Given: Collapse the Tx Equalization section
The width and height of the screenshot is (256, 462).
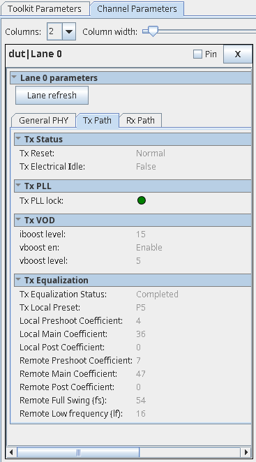Looking at the screenshot, I should 18,280.
